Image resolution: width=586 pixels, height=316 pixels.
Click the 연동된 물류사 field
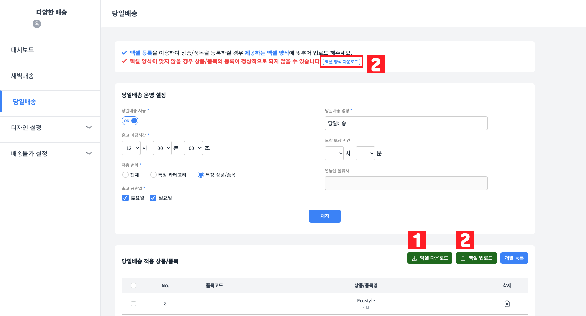[x=406, y=183]
